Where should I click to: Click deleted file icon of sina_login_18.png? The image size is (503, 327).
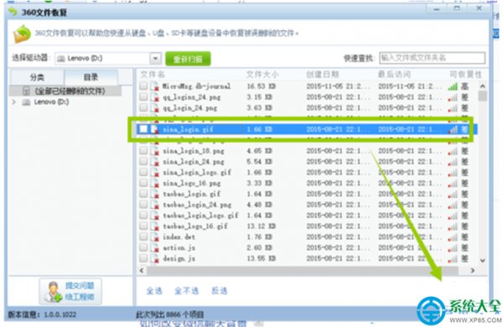(x=155, y=151)
